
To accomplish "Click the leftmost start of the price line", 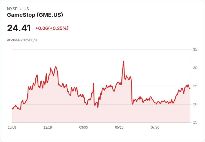I will tap(12, 109).
